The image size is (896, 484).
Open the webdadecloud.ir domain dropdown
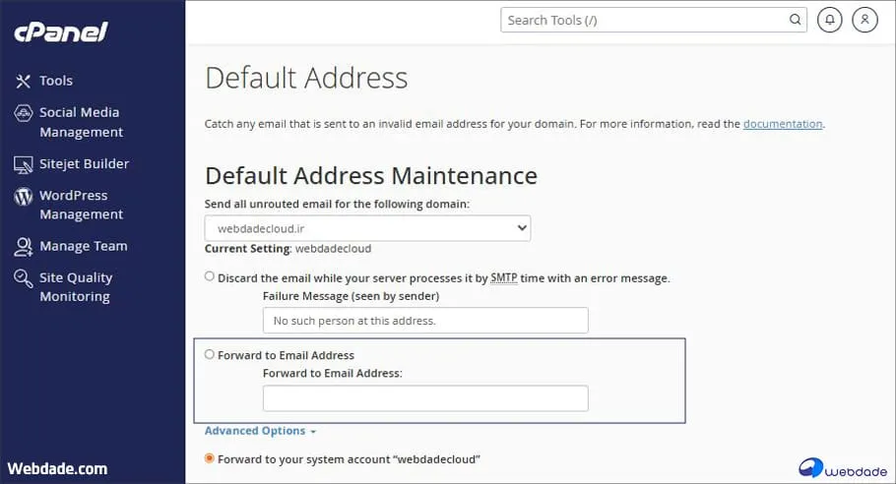[367, 228]
